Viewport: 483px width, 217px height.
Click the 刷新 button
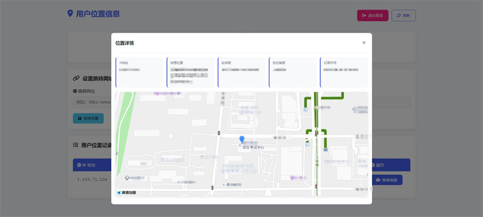pyautogui.click(x=403, y=15)
